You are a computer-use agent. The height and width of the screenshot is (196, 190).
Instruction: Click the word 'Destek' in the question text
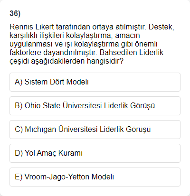tap(161, 27)
